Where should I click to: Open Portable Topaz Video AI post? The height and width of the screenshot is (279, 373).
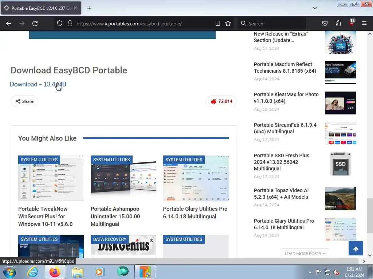pos(281,194)
